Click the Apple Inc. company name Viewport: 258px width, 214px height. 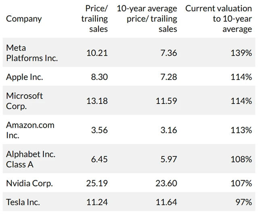[x=24, y=77]
